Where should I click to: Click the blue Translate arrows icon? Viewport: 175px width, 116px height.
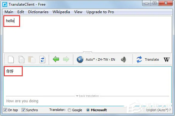click(139, 59)
